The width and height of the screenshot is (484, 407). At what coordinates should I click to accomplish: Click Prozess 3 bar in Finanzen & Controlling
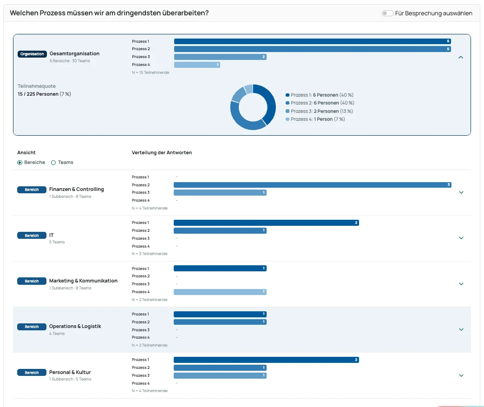[x=220, y=193]
